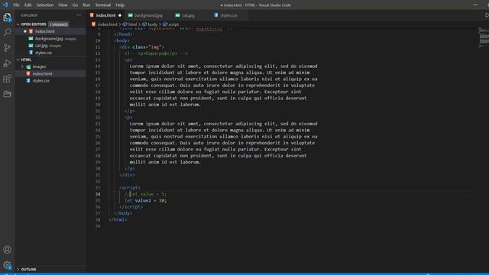Open the folder icon view below Extensions
This screenshot has height=275, width=489.
point(7,94)
